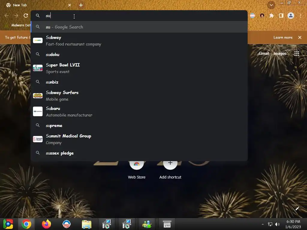Dismiss the update infobar with X

(x=300, y=37)
